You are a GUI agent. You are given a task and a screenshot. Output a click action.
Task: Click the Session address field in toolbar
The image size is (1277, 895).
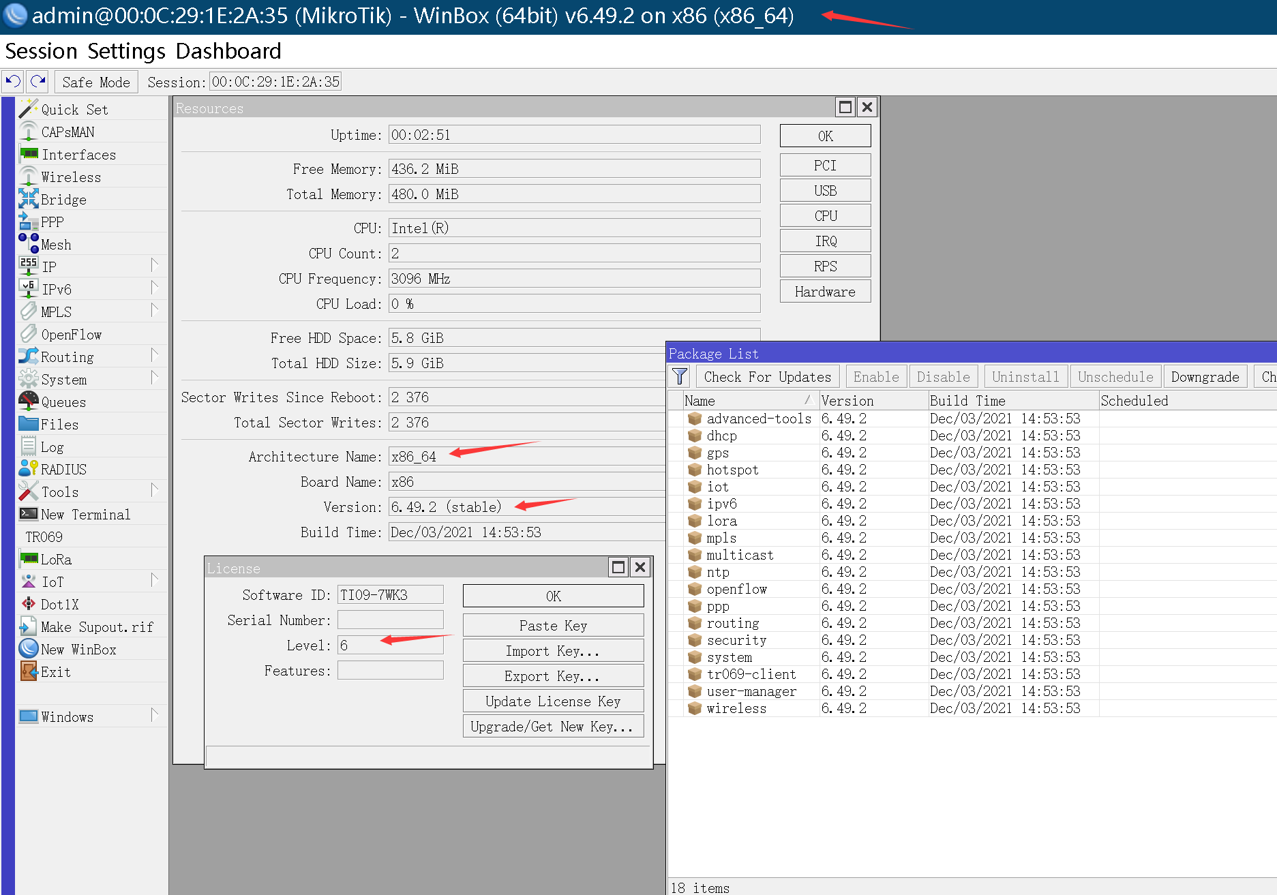point(275,82)
